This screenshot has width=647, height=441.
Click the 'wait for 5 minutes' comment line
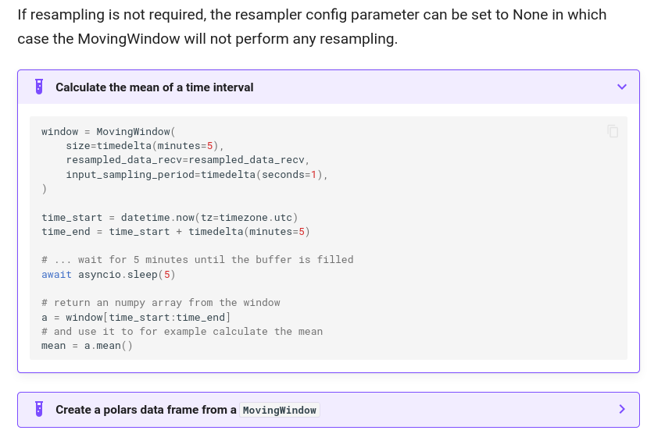click(x=197, y=260)
